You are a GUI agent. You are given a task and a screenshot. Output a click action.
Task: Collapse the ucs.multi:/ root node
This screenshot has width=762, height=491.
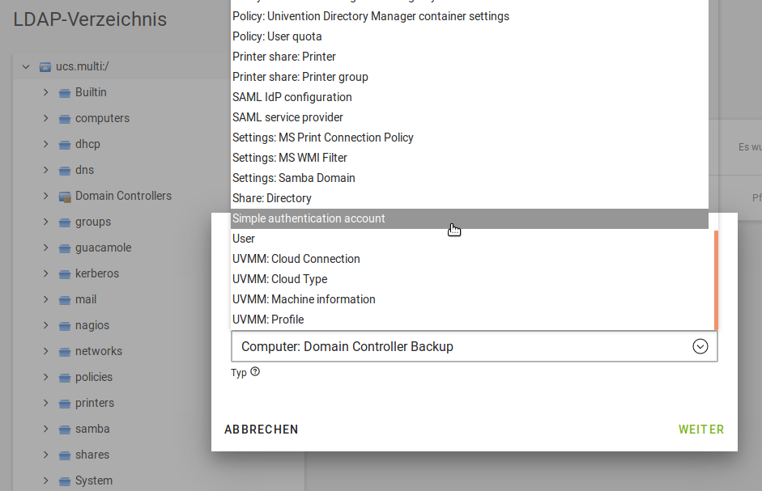pyautogui.click(x=26, y=66)
